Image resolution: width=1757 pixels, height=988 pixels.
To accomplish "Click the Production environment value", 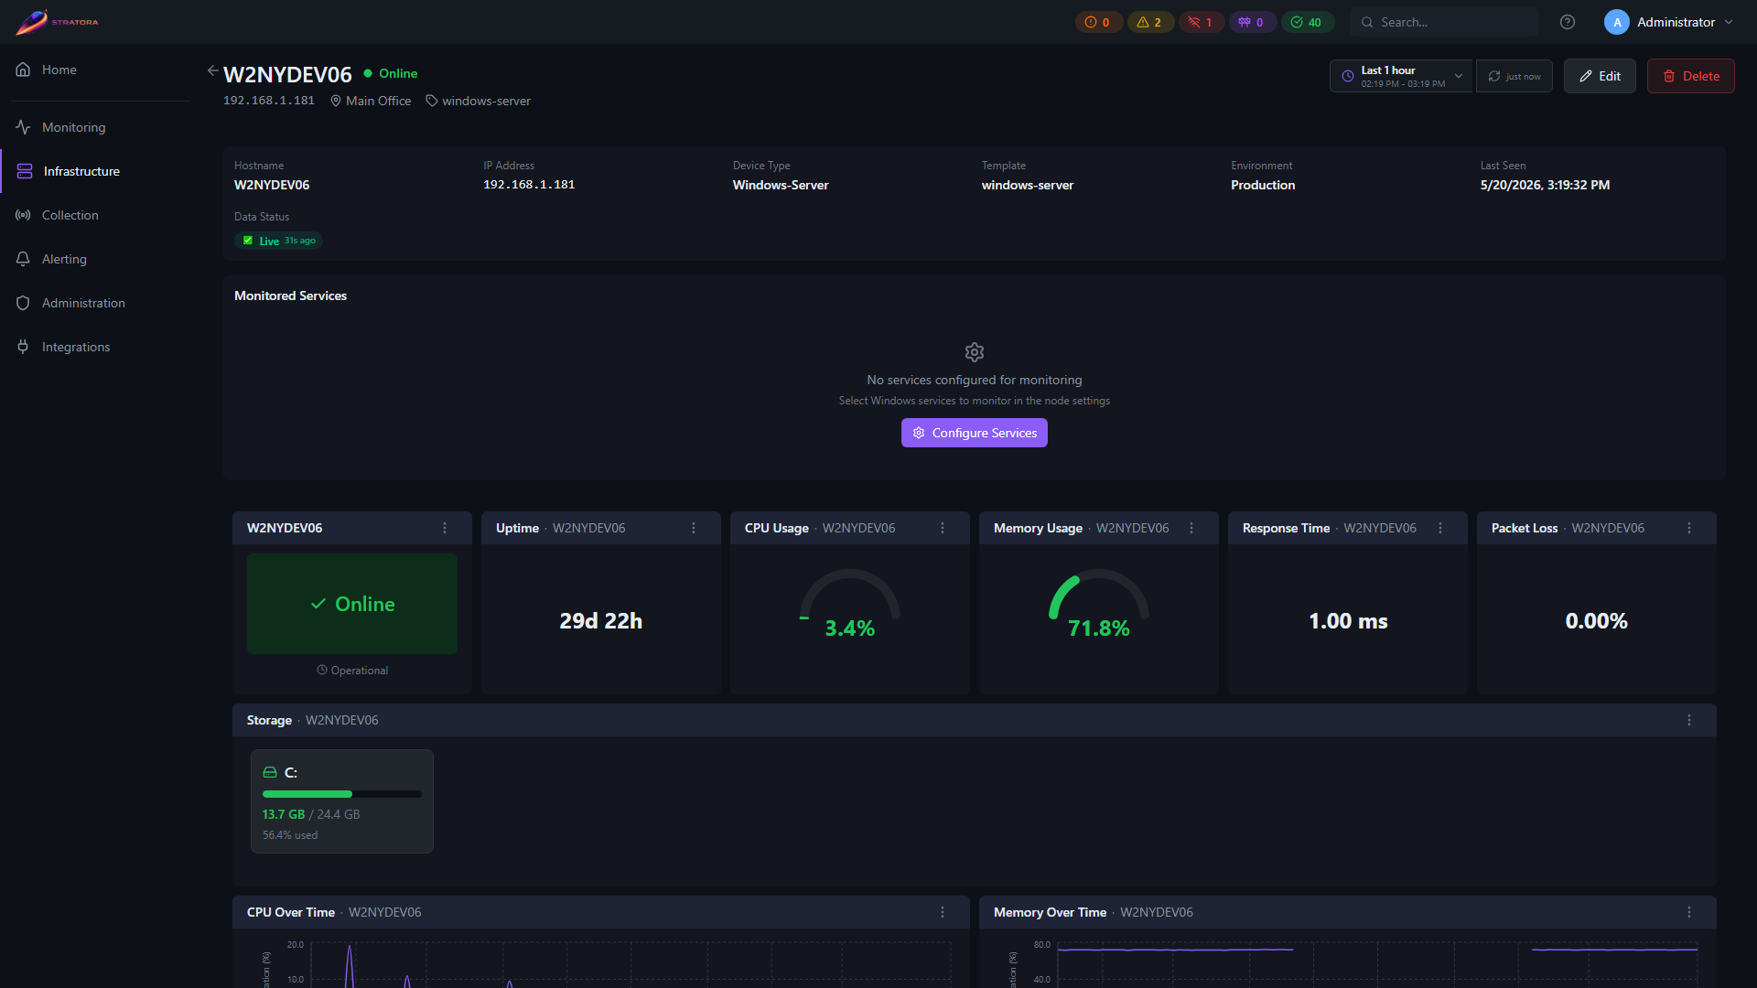I will pos(1263,185).
